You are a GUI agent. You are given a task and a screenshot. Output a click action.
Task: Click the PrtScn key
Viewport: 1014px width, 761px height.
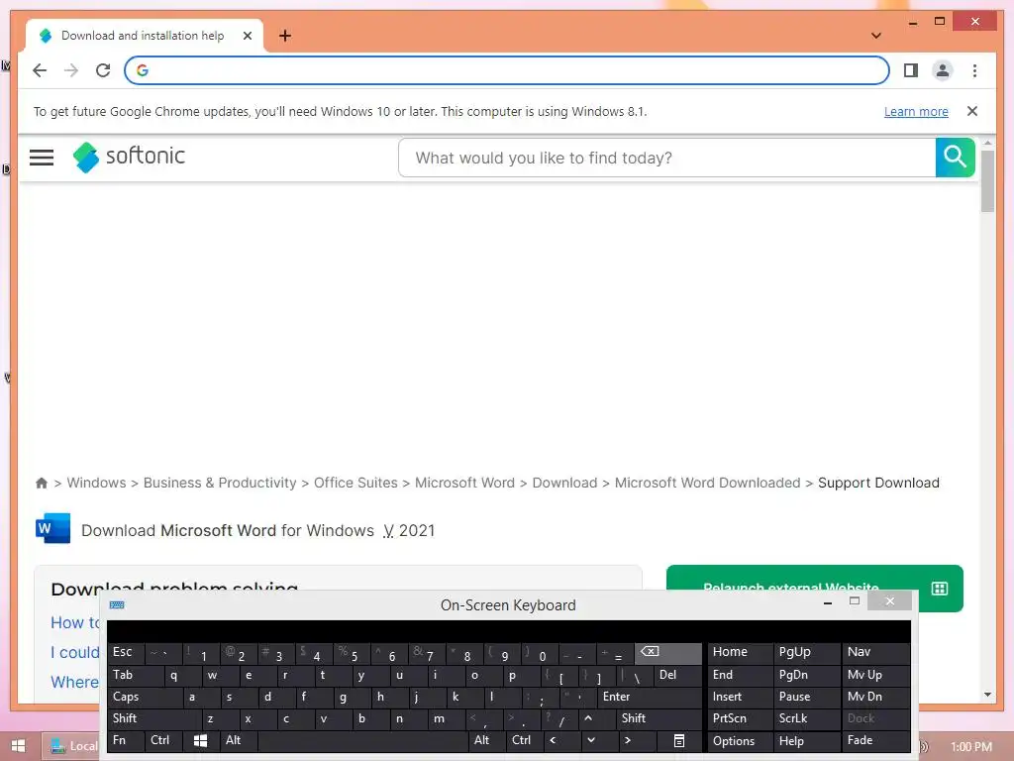[739, 718]
